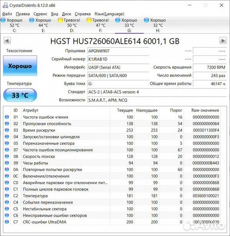This screenshot has width=230, height=236.
Task: Click the 33 °C temperature button
Action: [x=20, y=95]
